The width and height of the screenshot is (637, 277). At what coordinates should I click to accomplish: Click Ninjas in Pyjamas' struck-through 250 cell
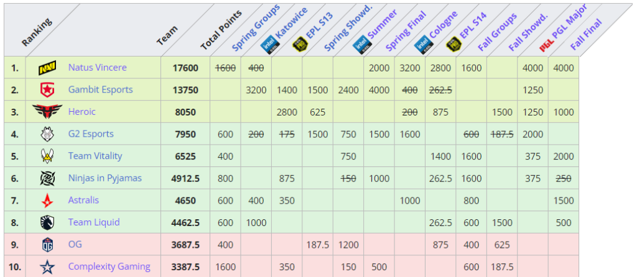click(x=564, y=178)
